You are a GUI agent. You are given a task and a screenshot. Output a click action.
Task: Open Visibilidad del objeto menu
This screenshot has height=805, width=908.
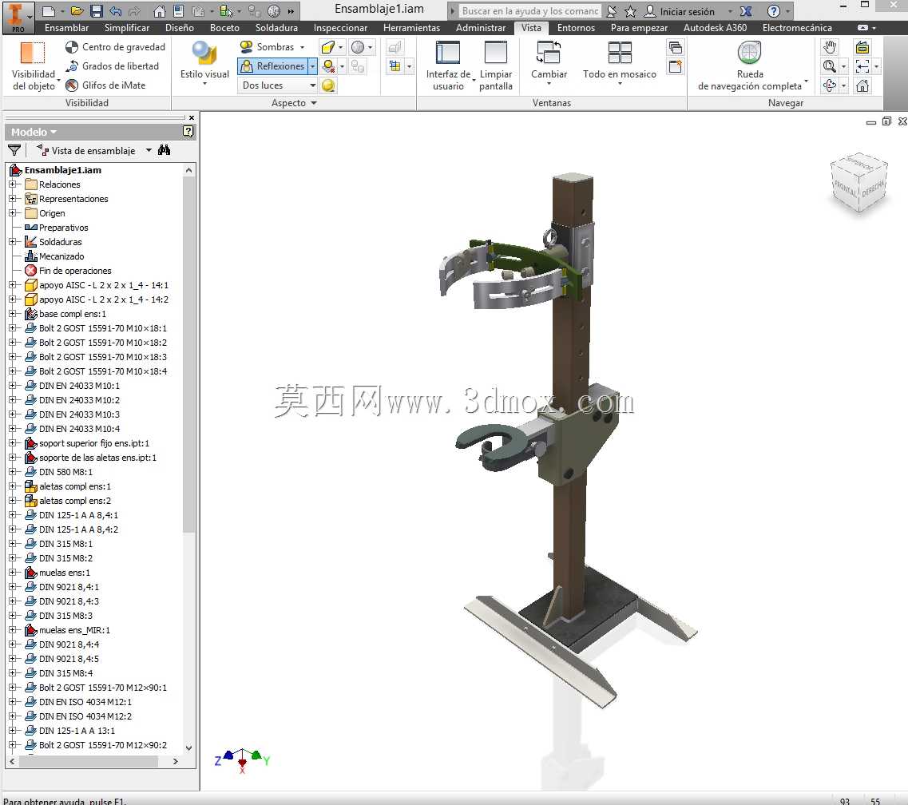(x=34, y=66)
